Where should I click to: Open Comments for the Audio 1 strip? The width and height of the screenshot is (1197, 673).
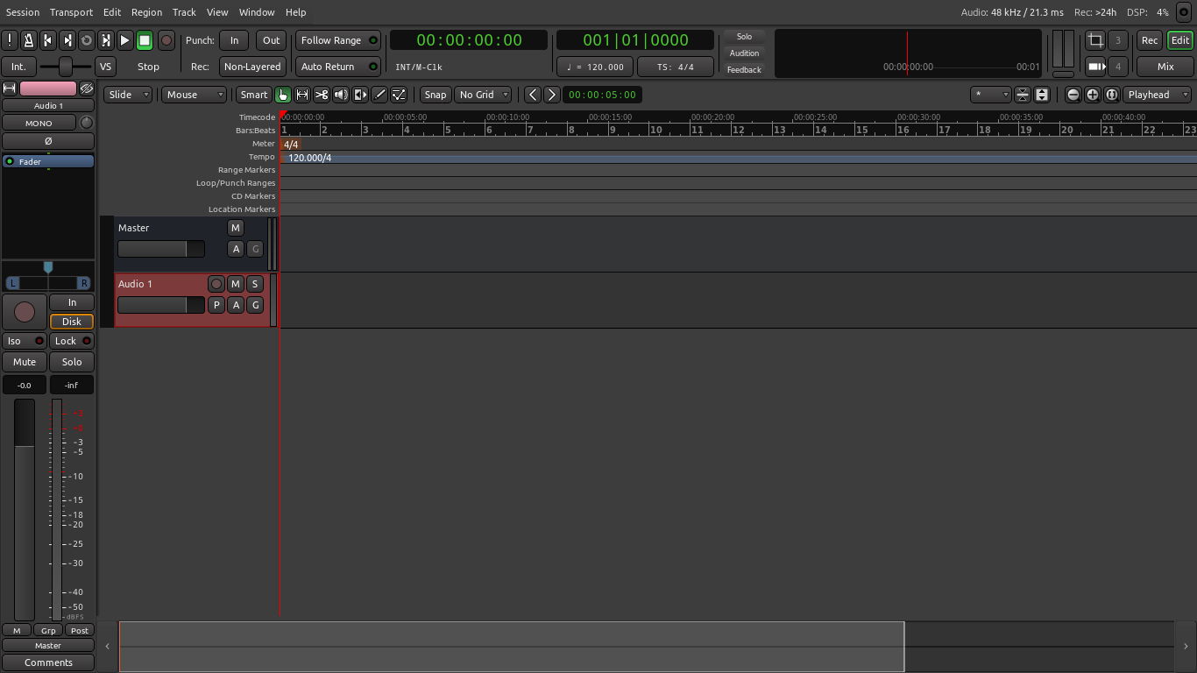48,662
